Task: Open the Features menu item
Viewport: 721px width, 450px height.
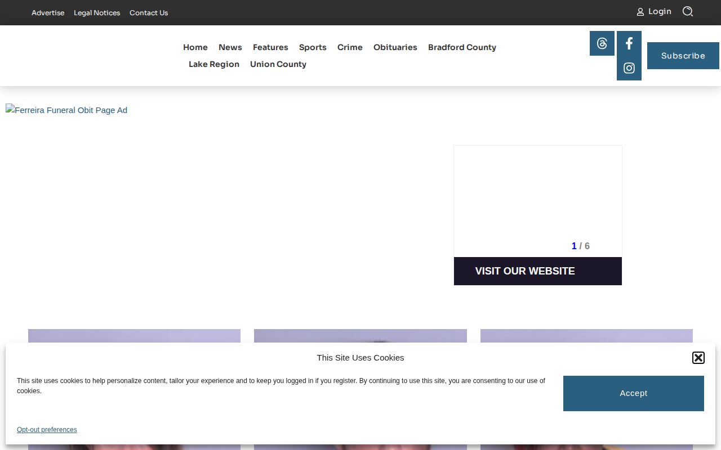Action: point(270,47)
